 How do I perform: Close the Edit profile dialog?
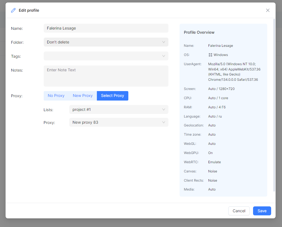tap(268, 10)
